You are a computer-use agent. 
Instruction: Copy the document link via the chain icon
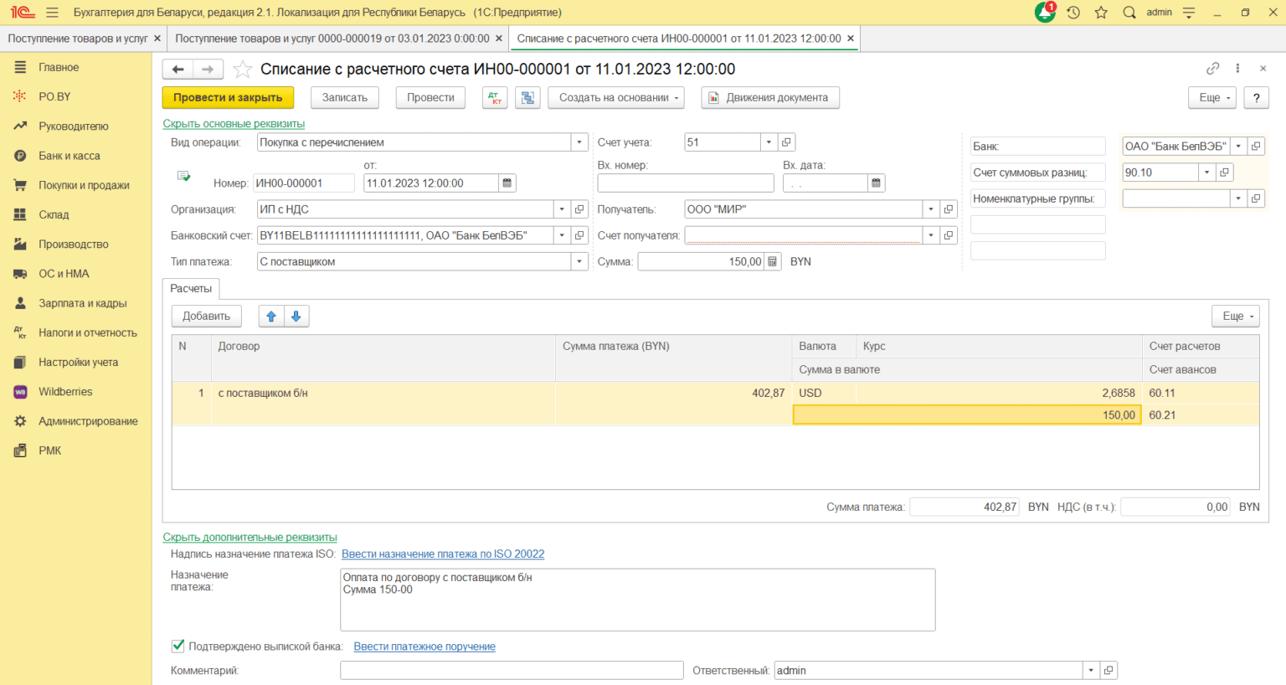pos(1212,69)
